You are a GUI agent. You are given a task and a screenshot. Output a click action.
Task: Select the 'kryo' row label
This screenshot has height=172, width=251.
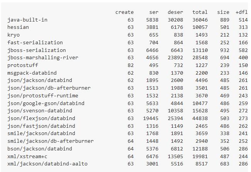[x=13, y=35]
